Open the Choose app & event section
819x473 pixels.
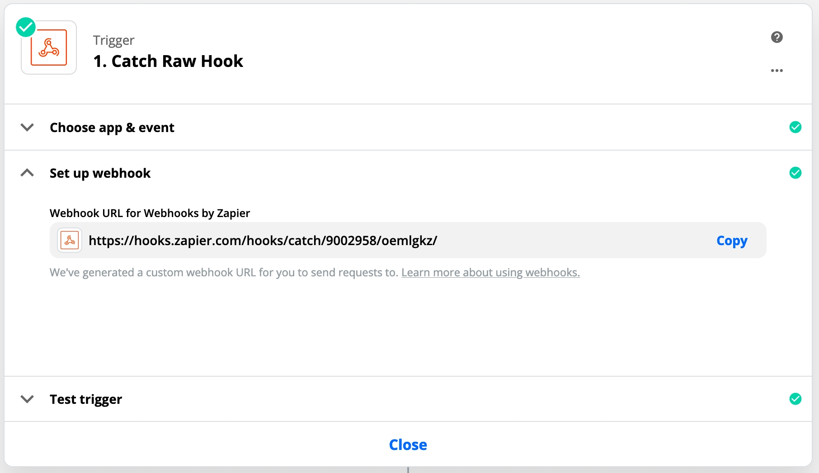[112, 128]
